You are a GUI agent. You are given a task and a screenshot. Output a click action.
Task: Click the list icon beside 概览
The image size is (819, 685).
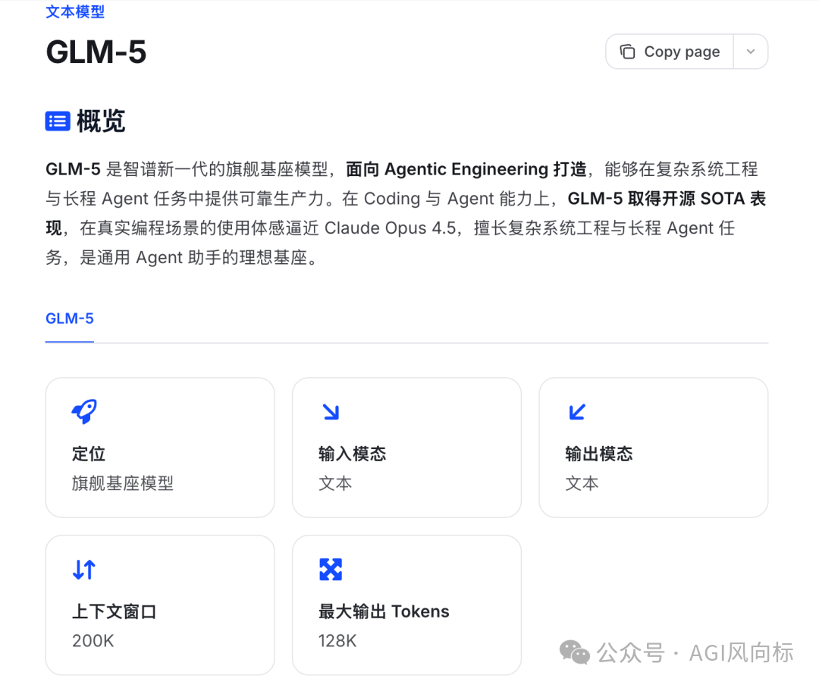[x=58, y=121]
